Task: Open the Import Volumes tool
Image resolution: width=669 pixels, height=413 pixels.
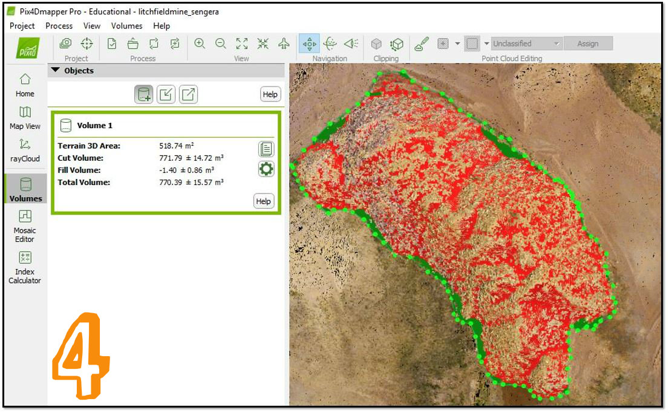Action: (166, 94)
